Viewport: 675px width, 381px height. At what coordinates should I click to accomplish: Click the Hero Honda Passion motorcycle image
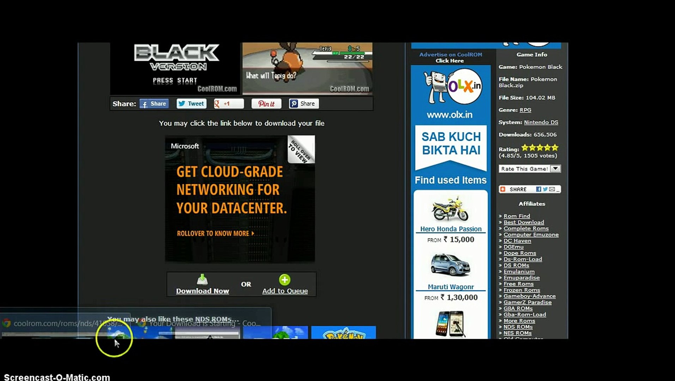pos(450,209)
